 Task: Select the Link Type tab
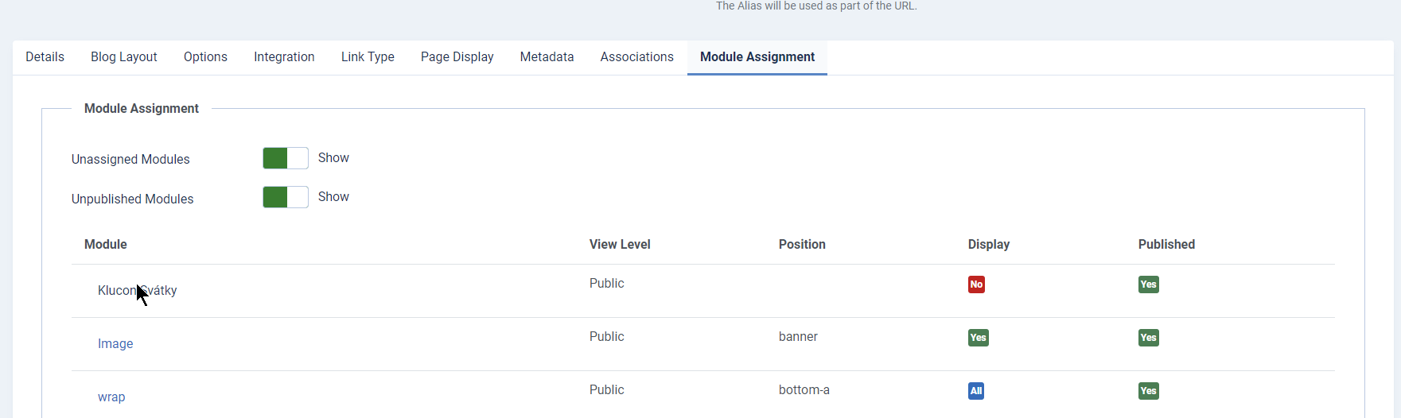[x=368, y=57]
